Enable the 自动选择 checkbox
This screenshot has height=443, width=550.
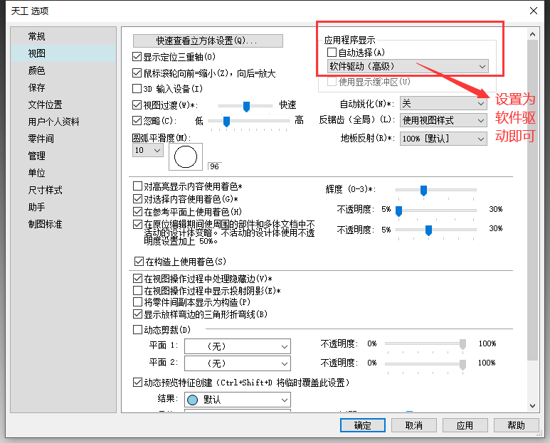332,53
